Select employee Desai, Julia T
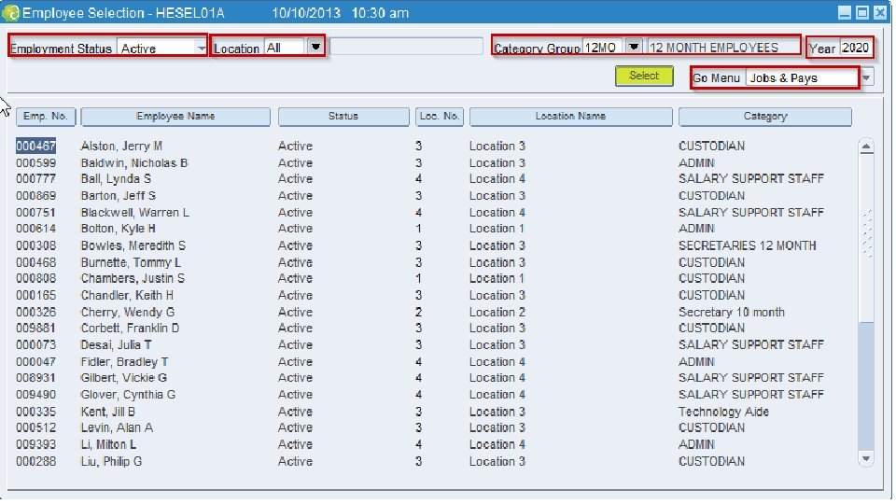This screenshot has width=896, height=504. [x=116, y=345]
